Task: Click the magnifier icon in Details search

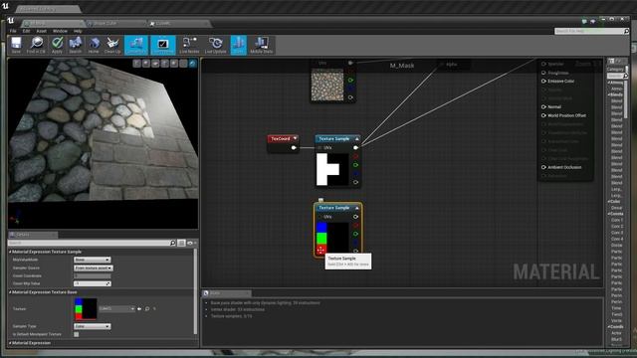Action: tap(172, 243)
